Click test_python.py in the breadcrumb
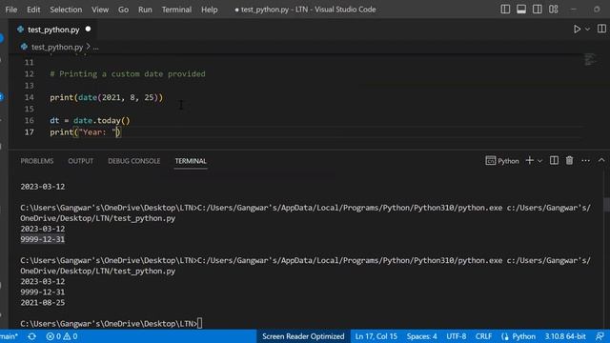 tap(57, 47)
